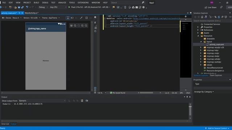Click the Home icon in Solution Explorer
The image size is (232, 130).
[202, 17]
